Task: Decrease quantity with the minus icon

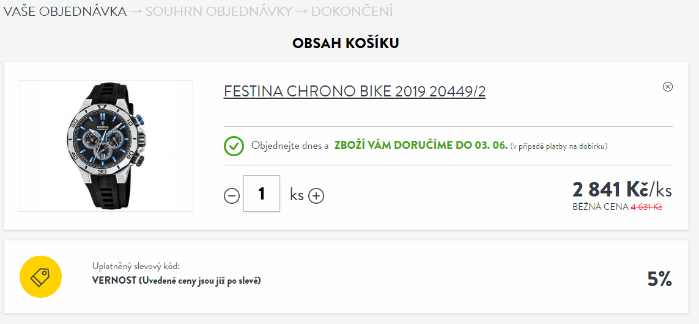Action: tap(232, 196)
